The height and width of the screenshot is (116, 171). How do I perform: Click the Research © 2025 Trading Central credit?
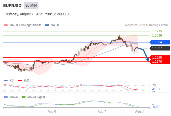pyautogui.click(x=147, y=25)
